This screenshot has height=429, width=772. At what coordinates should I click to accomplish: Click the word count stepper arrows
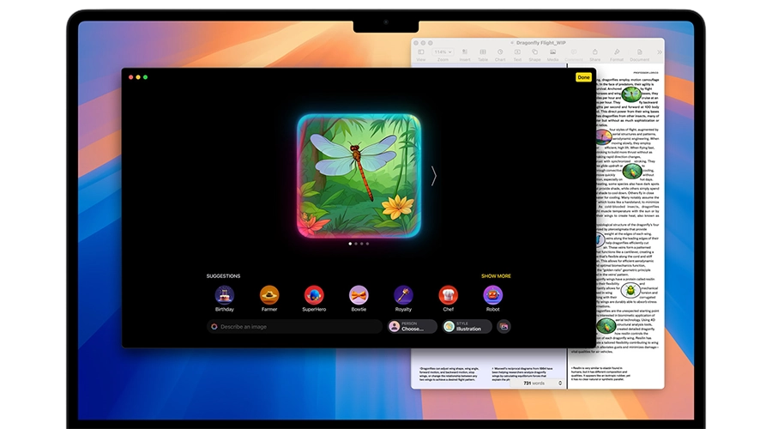click(560, 384)
